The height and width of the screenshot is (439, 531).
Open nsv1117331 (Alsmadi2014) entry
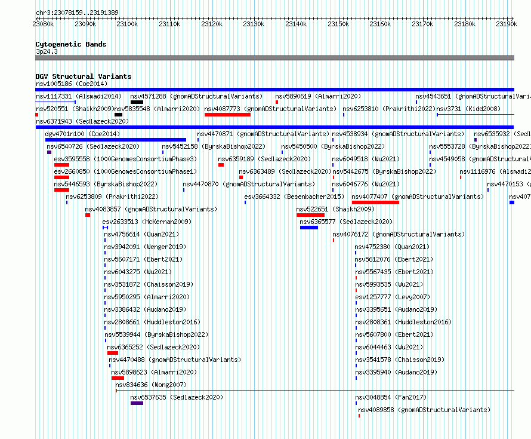tap(79, 96)
